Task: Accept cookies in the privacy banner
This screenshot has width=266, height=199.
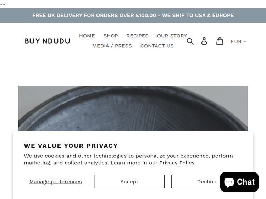Action: point(129,181)
